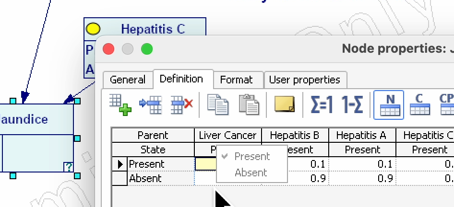Screen dimensions: 454x207
Task: Click the Present state under Hepatitis A
Action: click(x=362, y=149)
